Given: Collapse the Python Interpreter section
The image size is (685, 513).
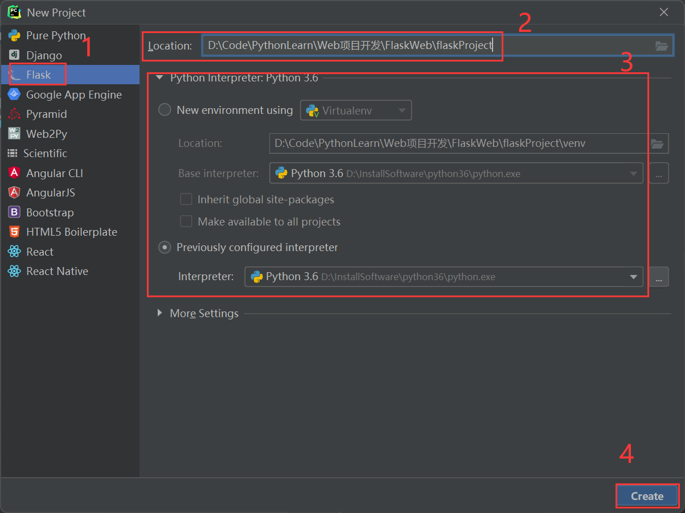Looking at the screenshot, I should (x=159, y=77).
